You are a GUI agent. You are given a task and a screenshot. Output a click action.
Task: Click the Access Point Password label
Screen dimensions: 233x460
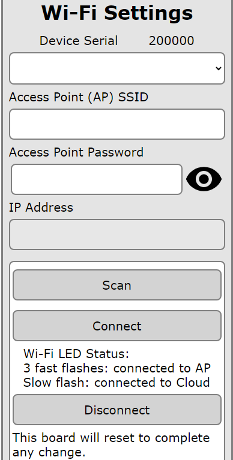(76, 152)
